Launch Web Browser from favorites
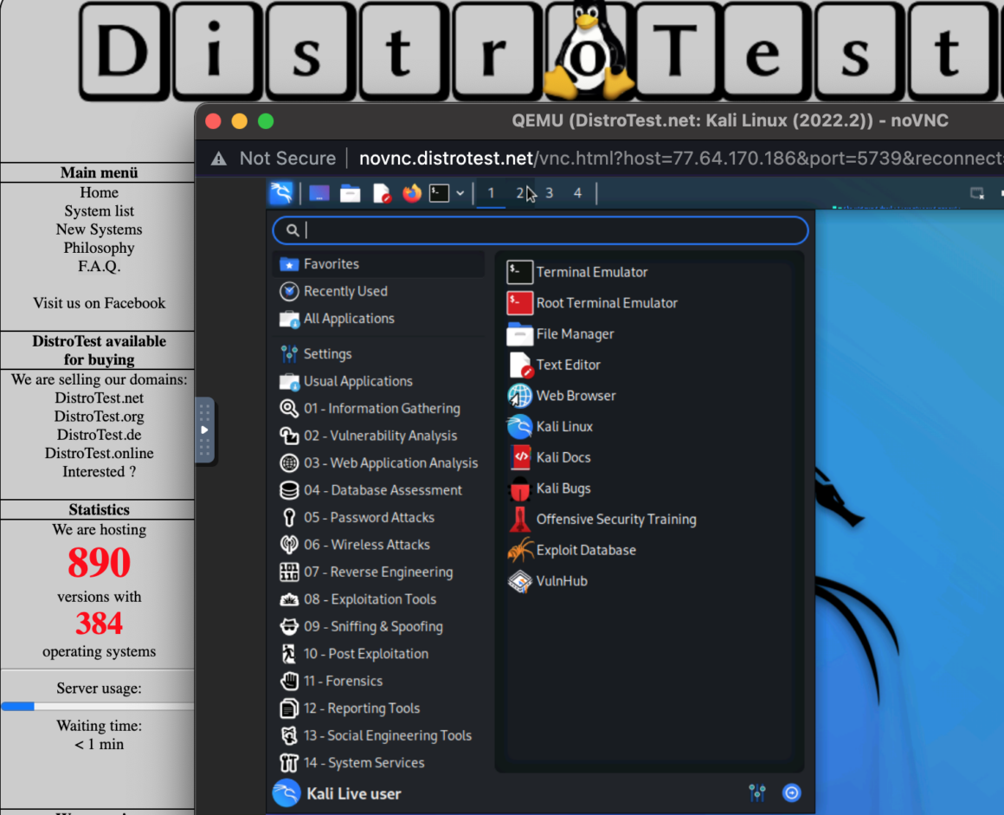Viewport: 1004px width, 815px height. (648, 395)
